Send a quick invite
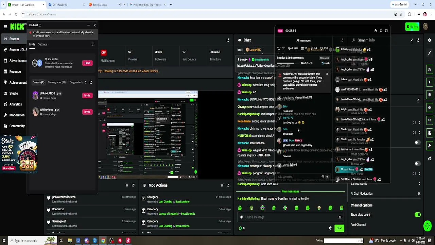The height and width of the screenshot is (245, 435). pyautogui.click(x=87, y=63)
